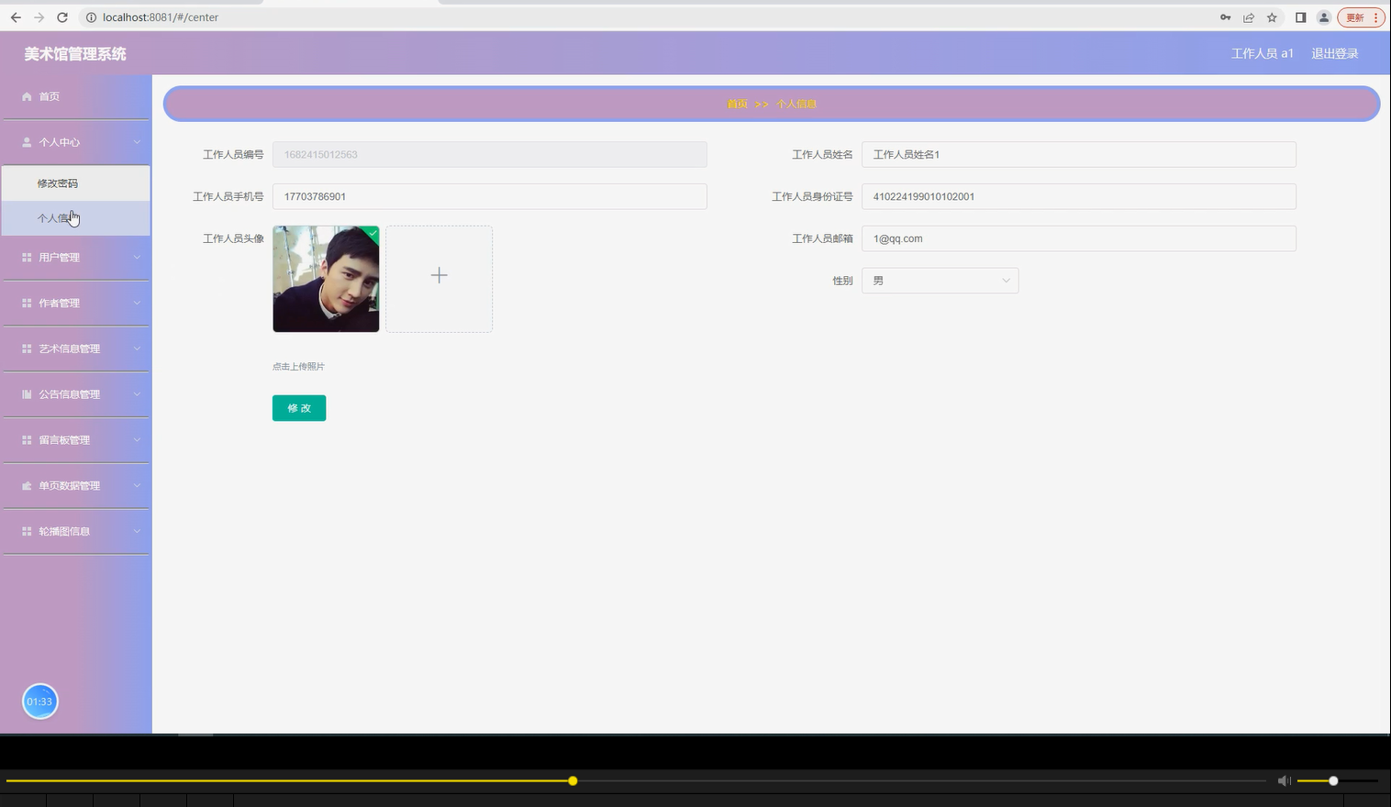Click the icon beside 公告信息管理
The image size is (1391, 807).
(x=27, y=394)
